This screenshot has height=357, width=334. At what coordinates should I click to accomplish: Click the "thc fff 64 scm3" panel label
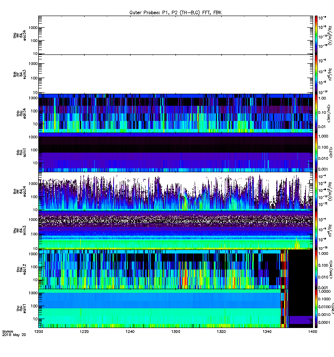tap(20, 230)
